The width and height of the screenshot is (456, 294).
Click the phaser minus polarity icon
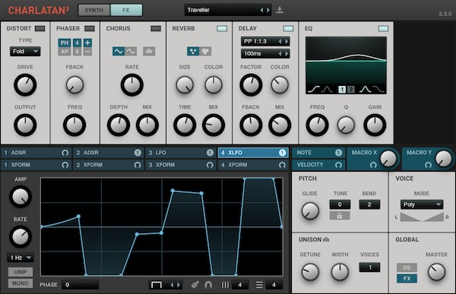(87, 52)
